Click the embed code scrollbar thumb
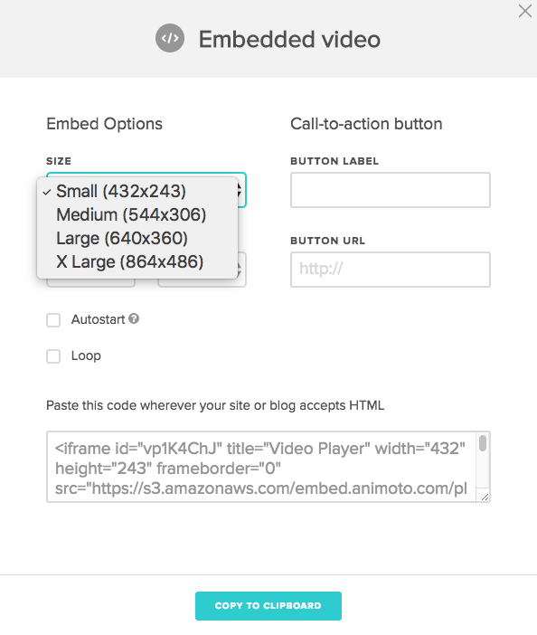537x635 pixels. [x=483, y=443]
